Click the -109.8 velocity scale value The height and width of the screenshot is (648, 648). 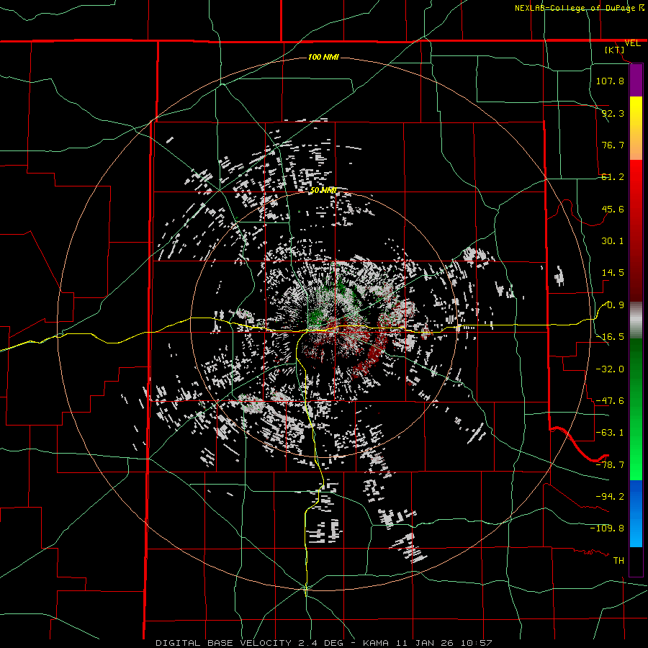[607, 528]
